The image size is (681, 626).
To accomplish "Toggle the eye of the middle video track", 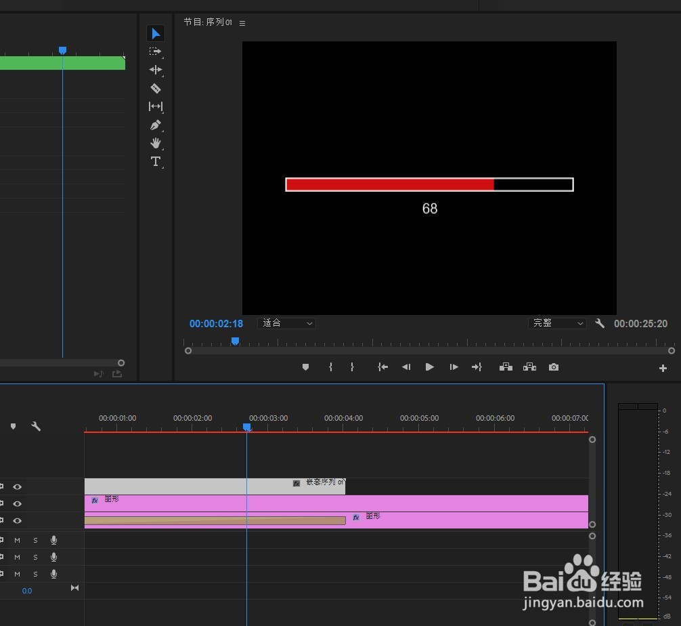I will [x=18, y=504].
